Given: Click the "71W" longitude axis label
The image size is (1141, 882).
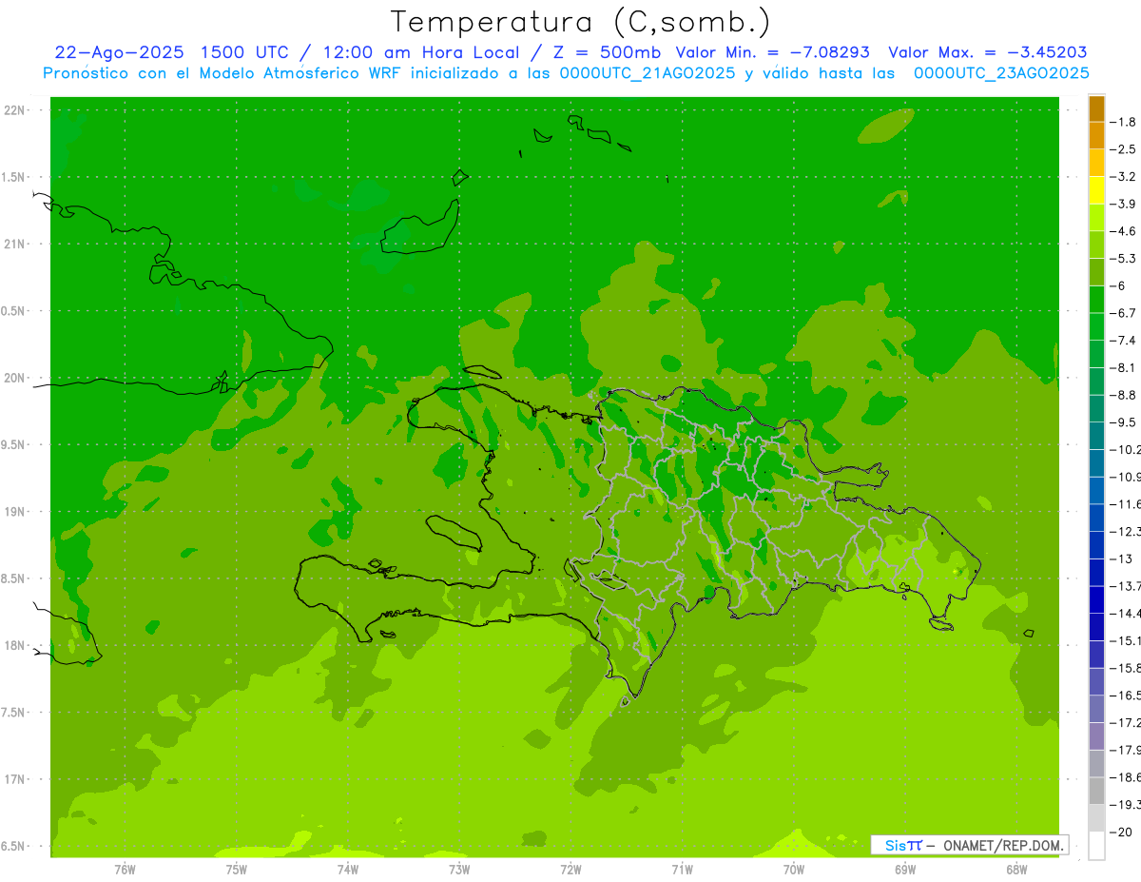Looking at the screenshot, I should point(682,870).
